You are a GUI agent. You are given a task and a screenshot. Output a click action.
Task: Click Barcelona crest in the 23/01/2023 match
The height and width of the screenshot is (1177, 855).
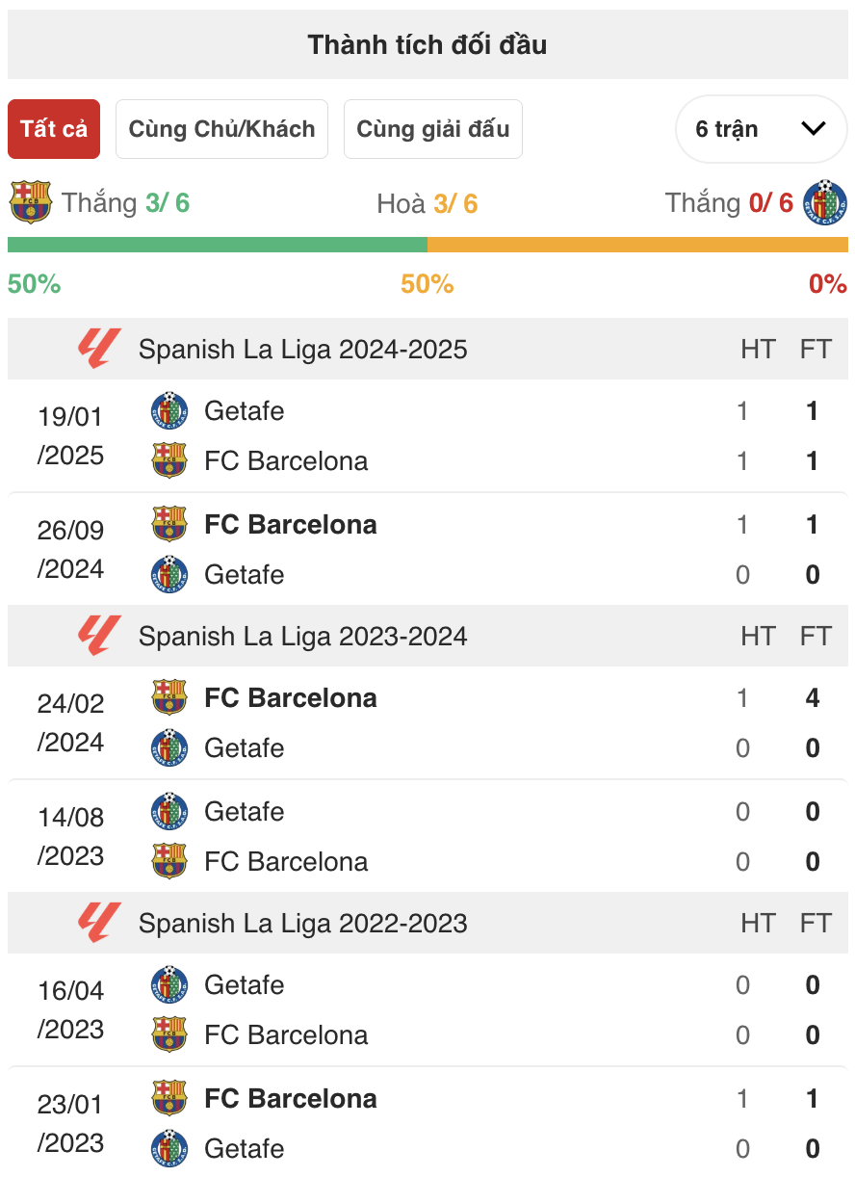[x=169, y=1098]
